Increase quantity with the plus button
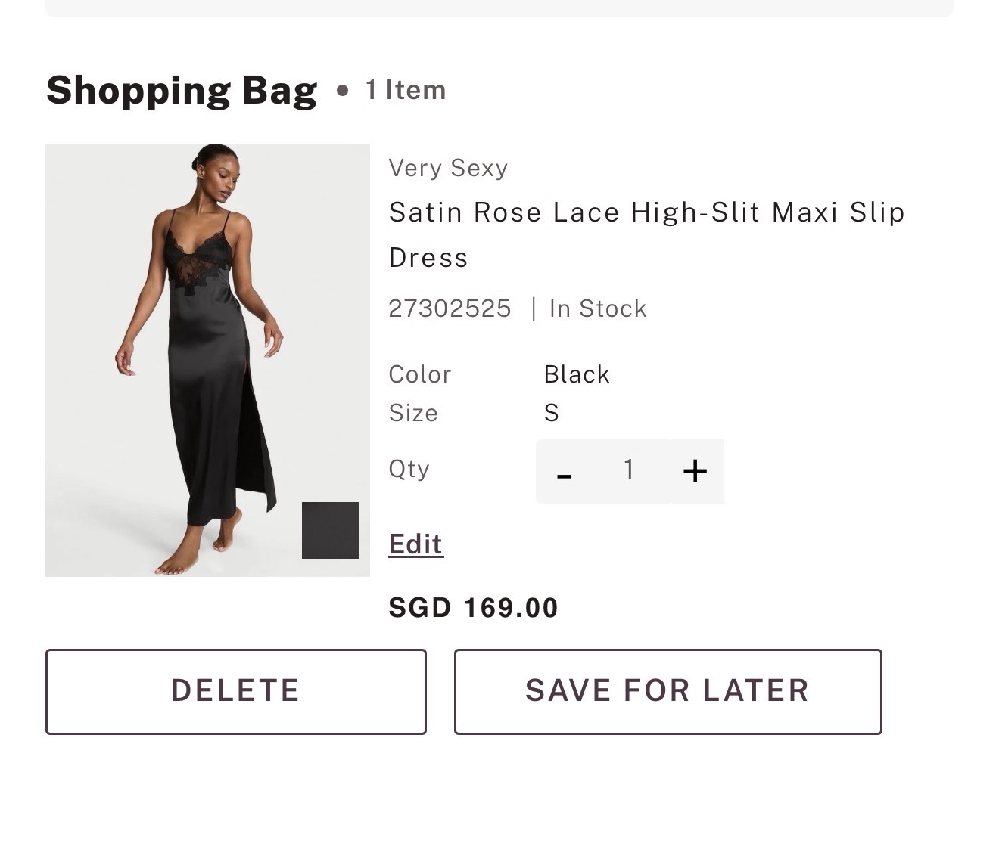 coord(695,471)
